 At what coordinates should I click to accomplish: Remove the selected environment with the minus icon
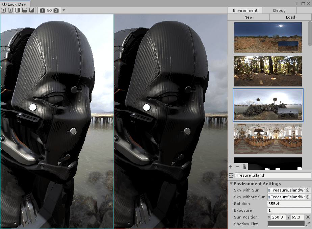tap(237, 167)
